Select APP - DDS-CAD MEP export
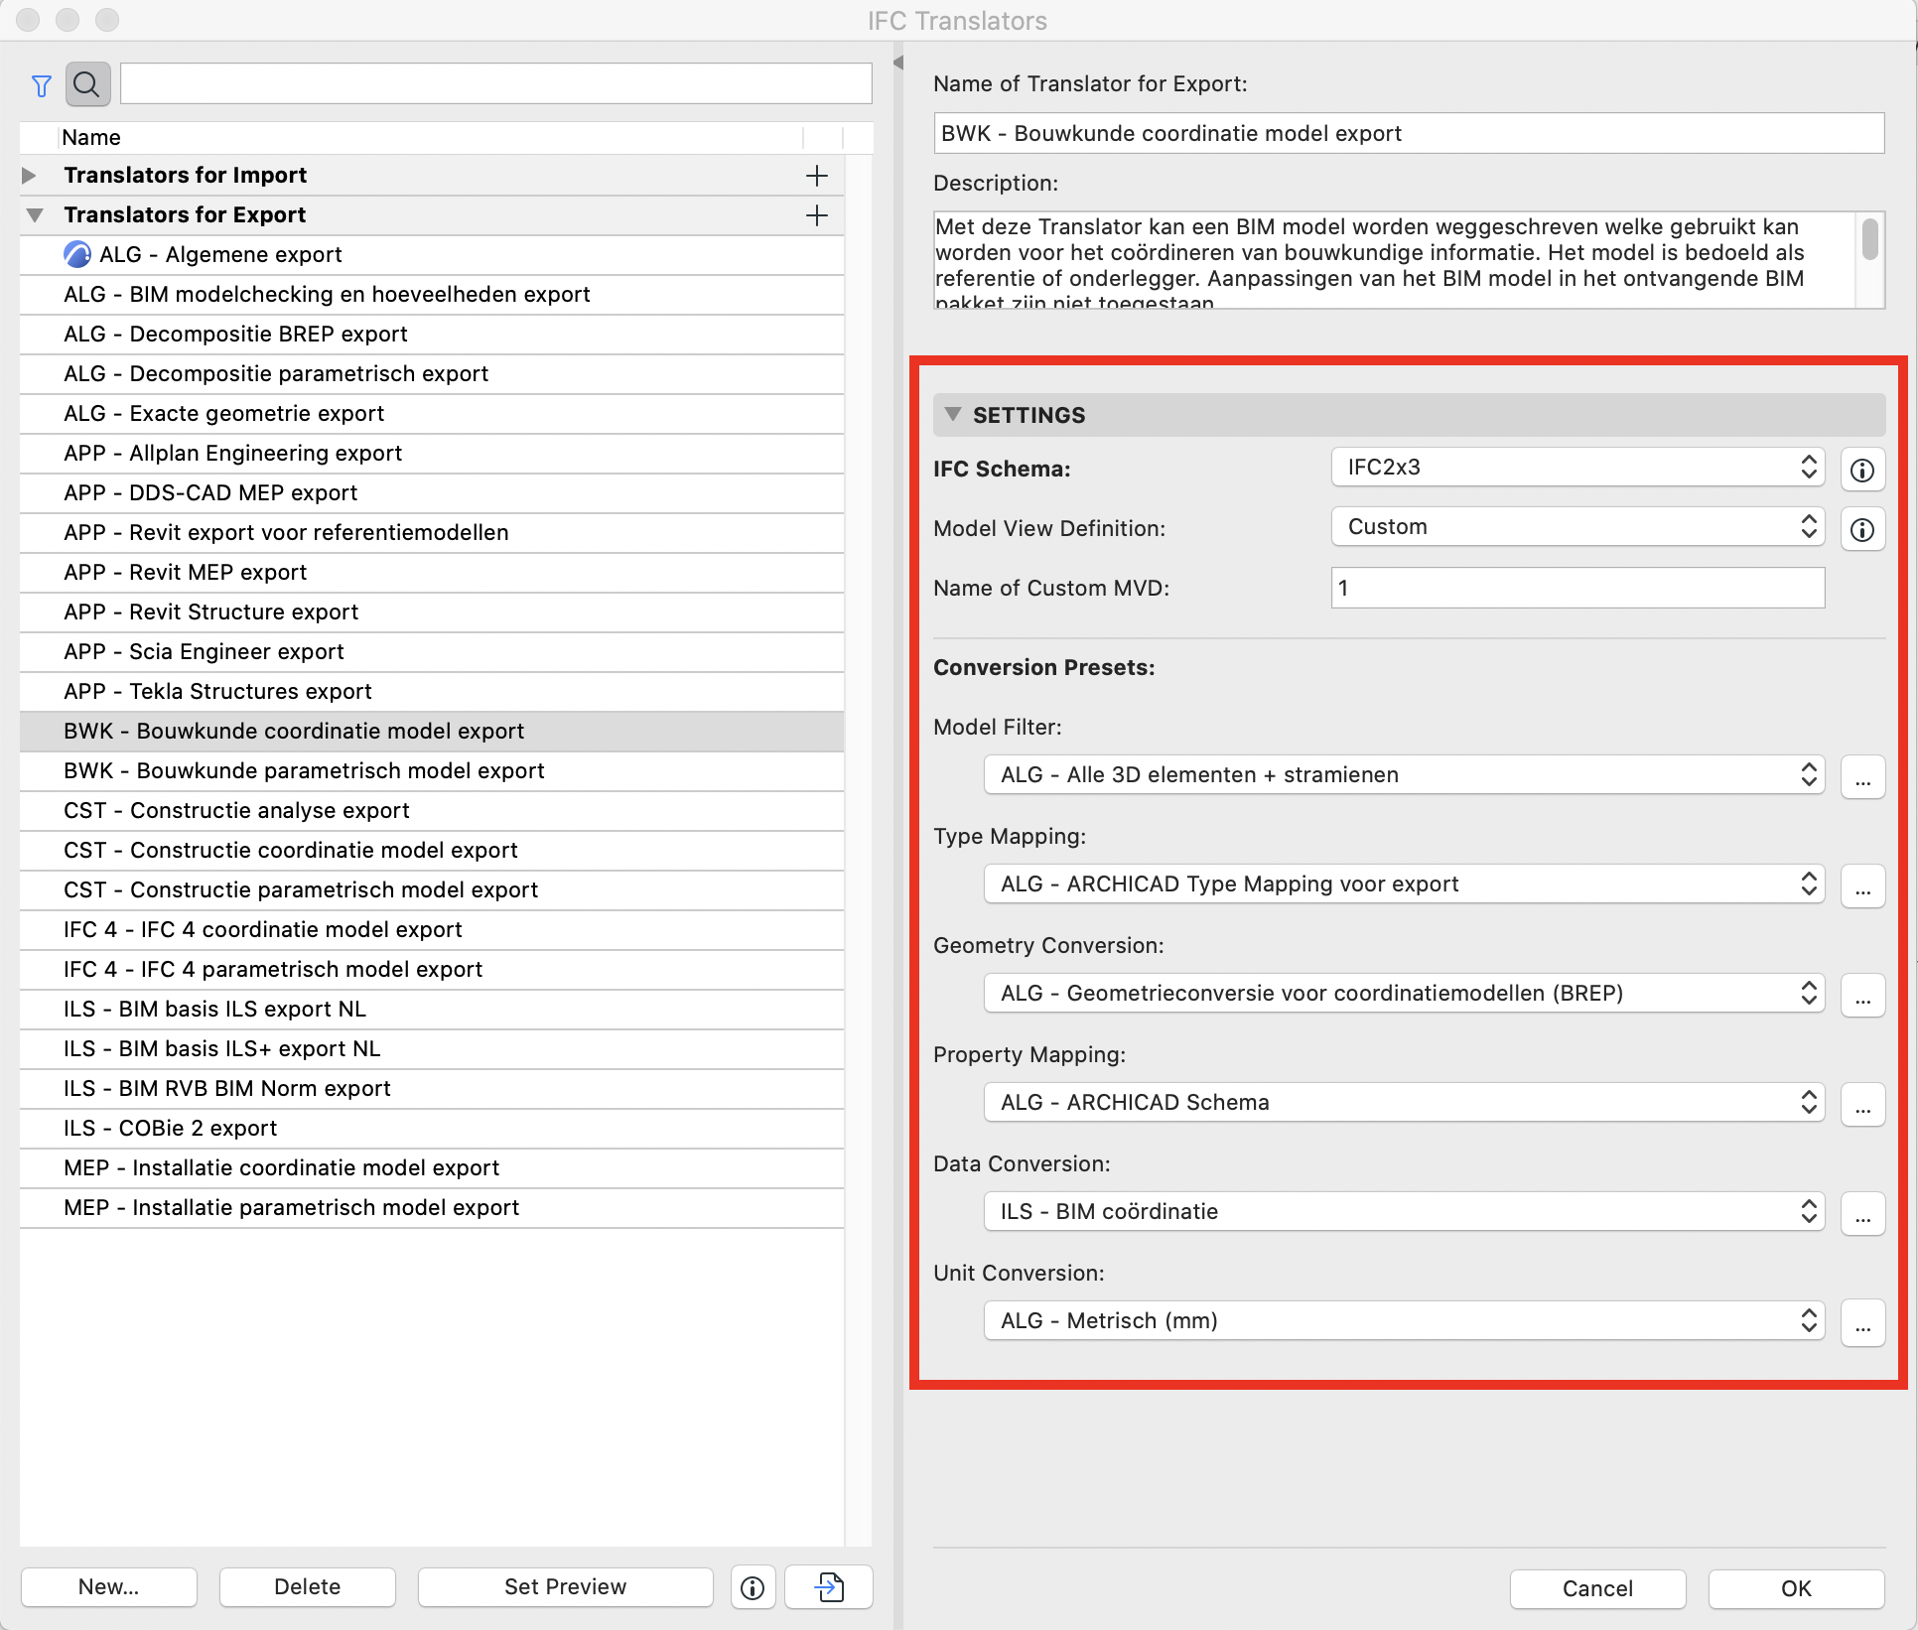Screen dimensions: 1918x1630 432,493
